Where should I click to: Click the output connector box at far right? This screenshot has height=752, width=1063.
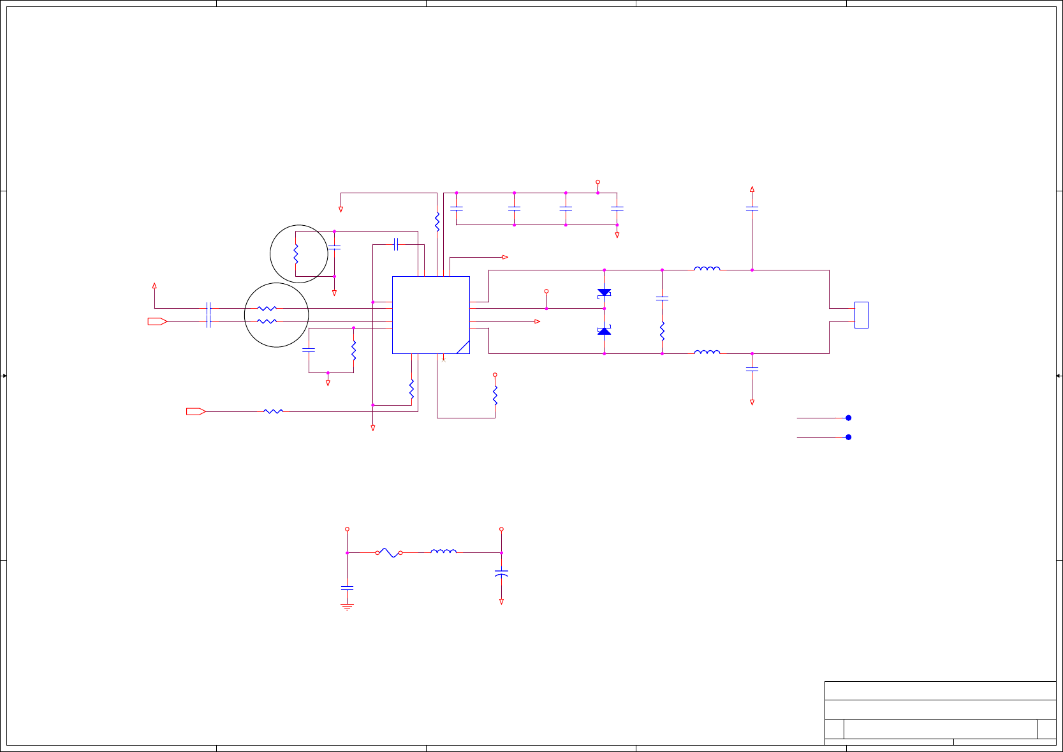pos(861,315)
